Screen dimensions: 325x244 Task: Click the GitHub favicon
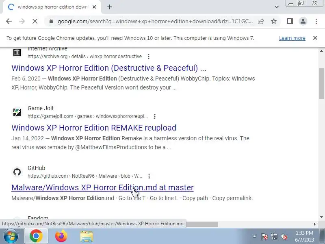pyautogui.click(x=17, y=172)
